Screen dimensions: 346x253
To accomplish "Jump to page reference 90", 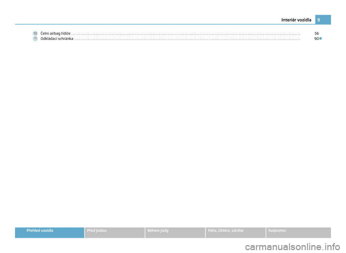I will [316, 39].
